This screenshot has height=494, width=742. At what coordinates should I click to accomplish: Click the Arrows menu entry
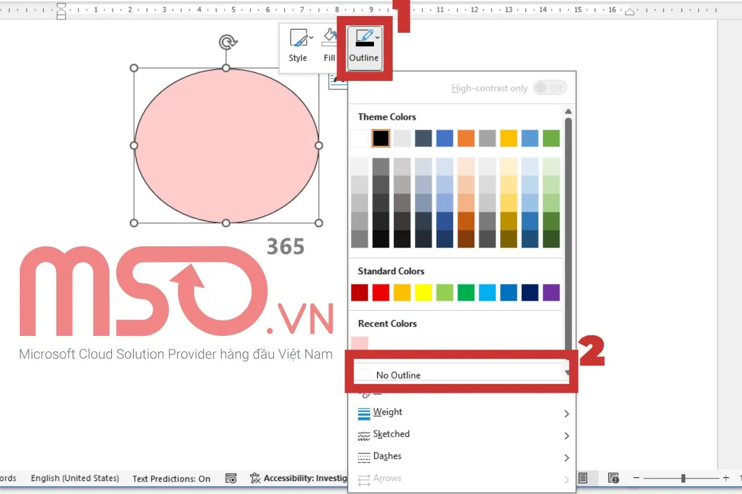click(x=387, y=479)
